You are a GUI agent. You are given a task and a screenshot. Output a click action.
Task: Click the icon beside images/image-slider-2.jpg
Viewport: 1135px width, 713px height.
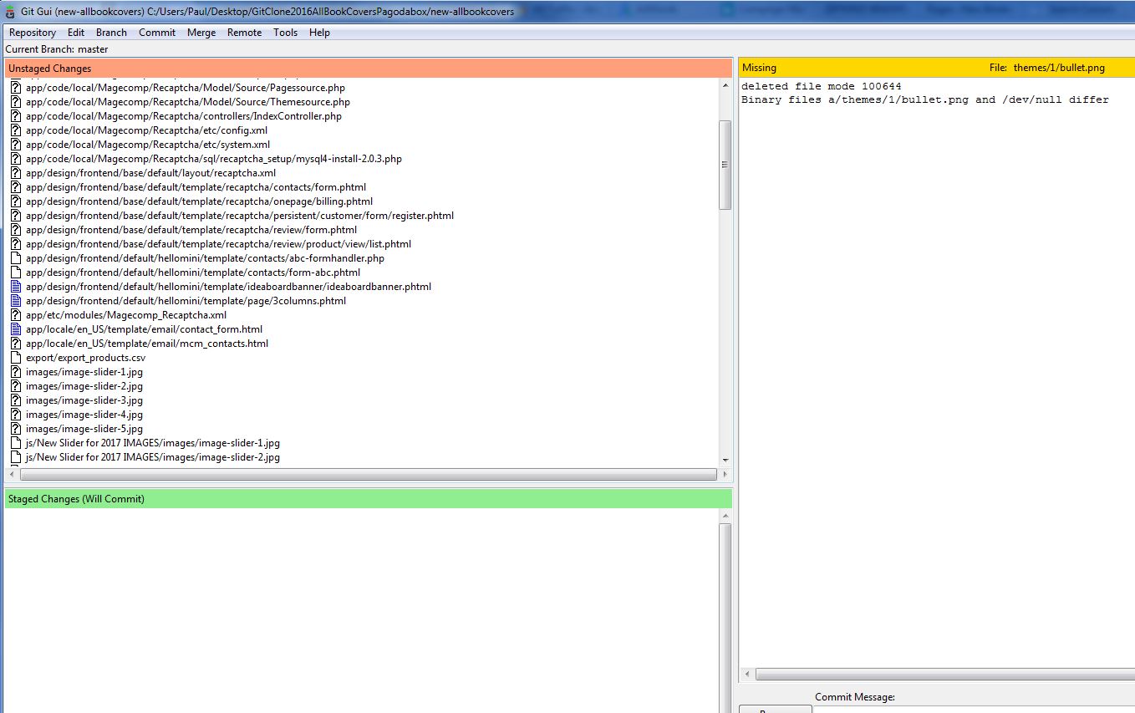(15, 386)
